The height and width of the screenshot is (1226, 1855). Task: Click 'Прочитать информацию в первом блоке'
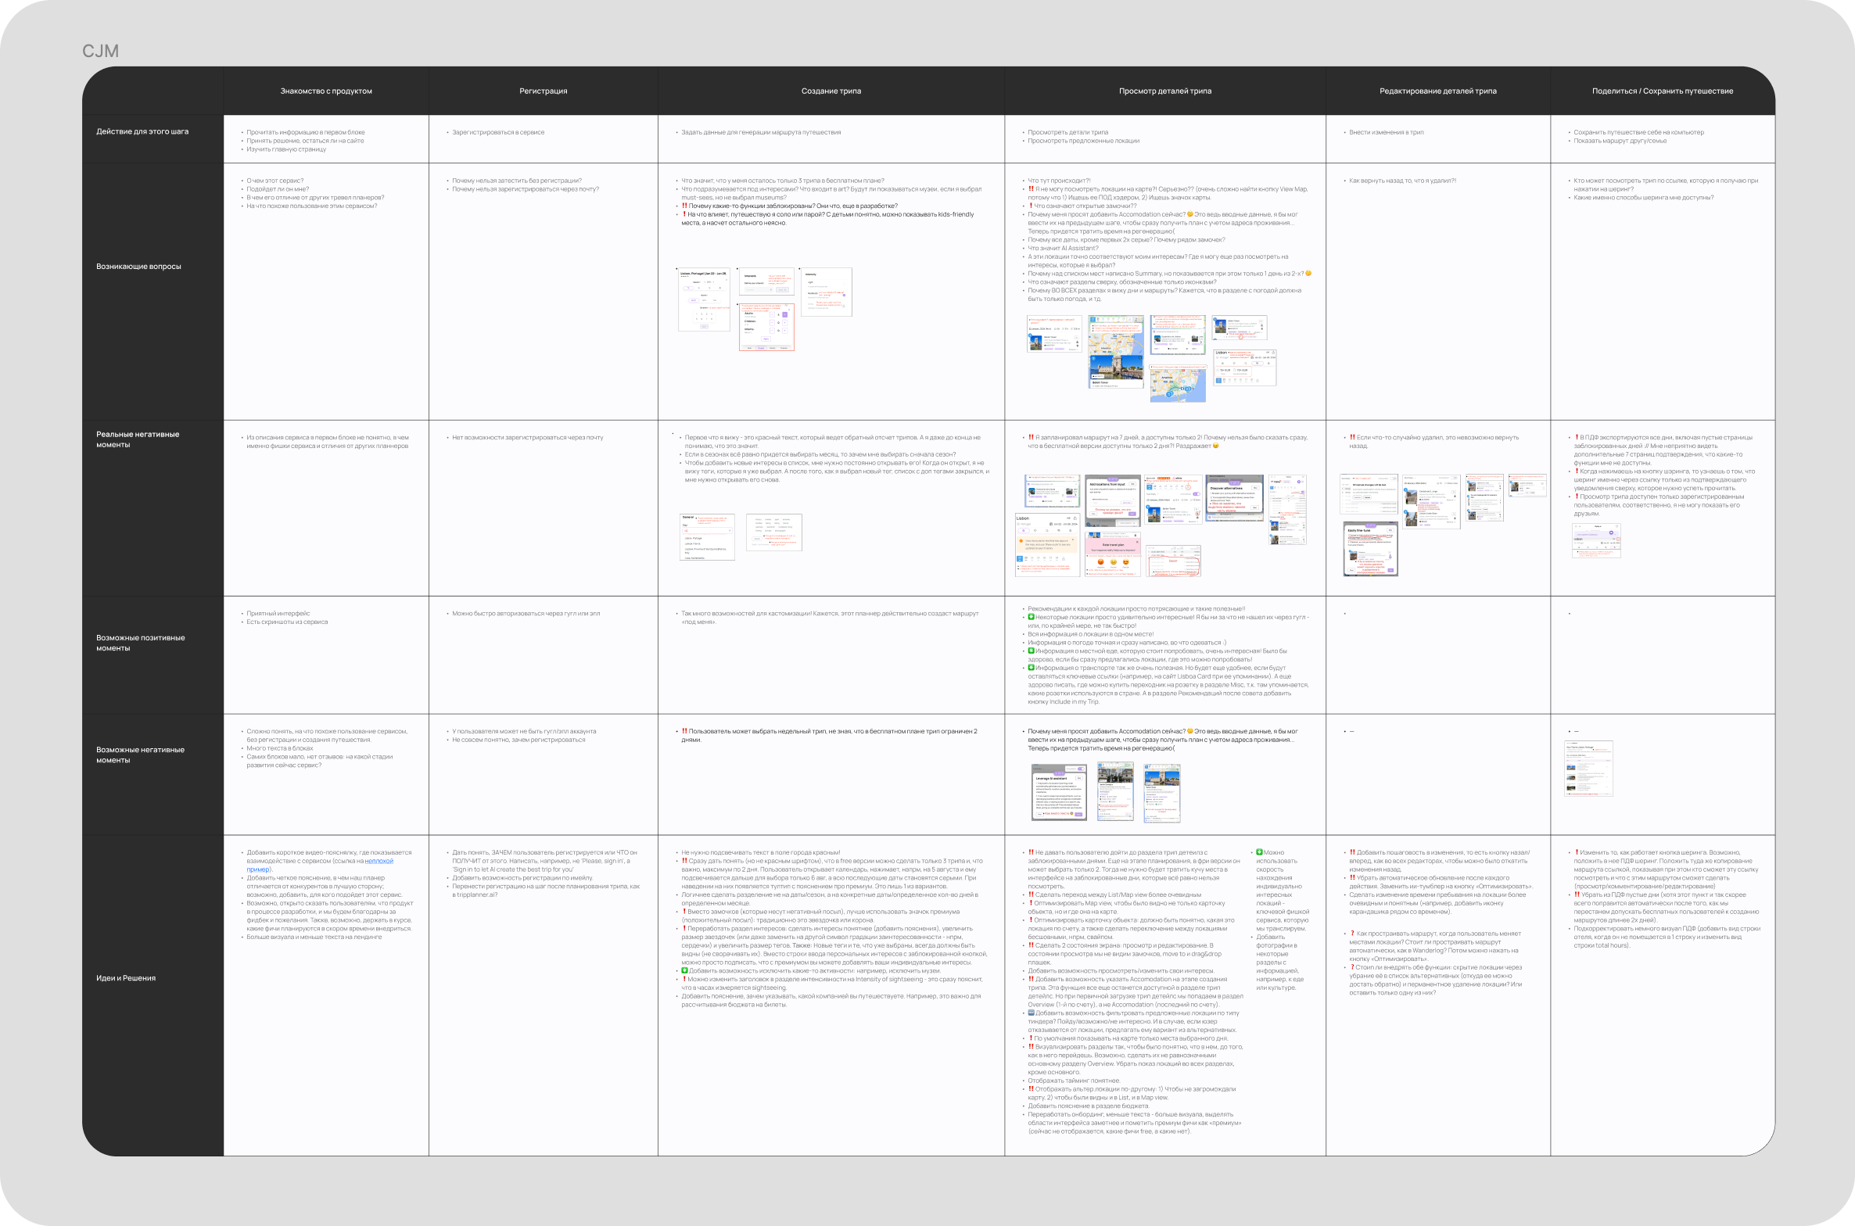point(306,132)
